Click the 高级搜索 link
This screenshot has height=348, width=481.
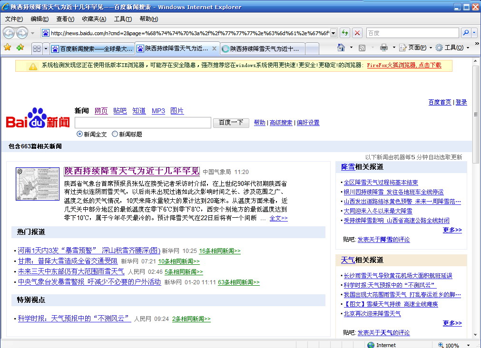pyautogui.click(x=281, y=123)
